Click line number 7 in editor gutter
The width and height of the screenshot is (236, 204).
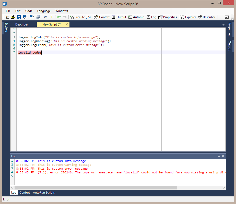click(14, 52)
